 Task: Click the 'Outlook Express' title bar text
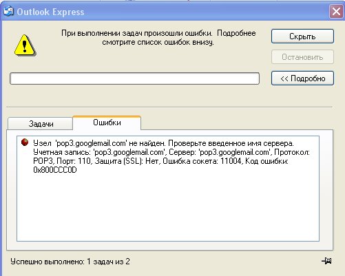pyautogui.click(x=50, y=12)
